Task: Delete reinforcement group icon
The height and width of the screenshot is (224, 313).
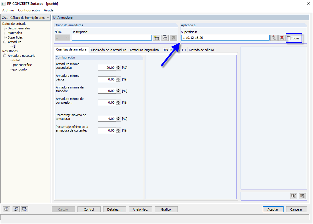Action: click(x=174, y=38)
